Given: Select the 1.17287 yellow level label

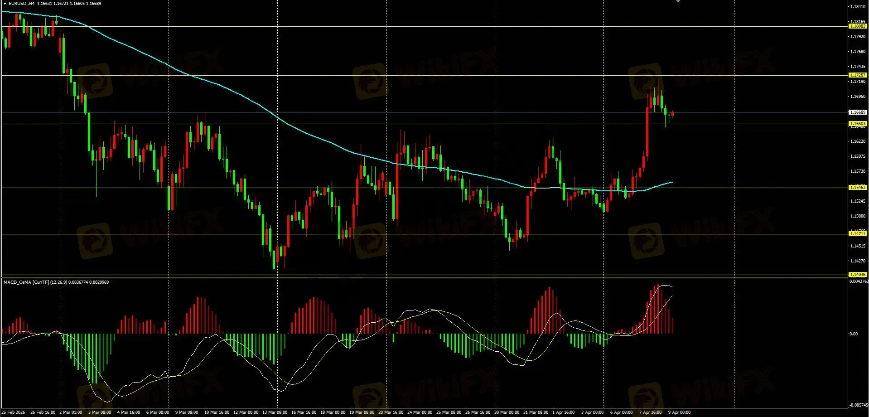Looking at the screenshot, I should 858,75.
